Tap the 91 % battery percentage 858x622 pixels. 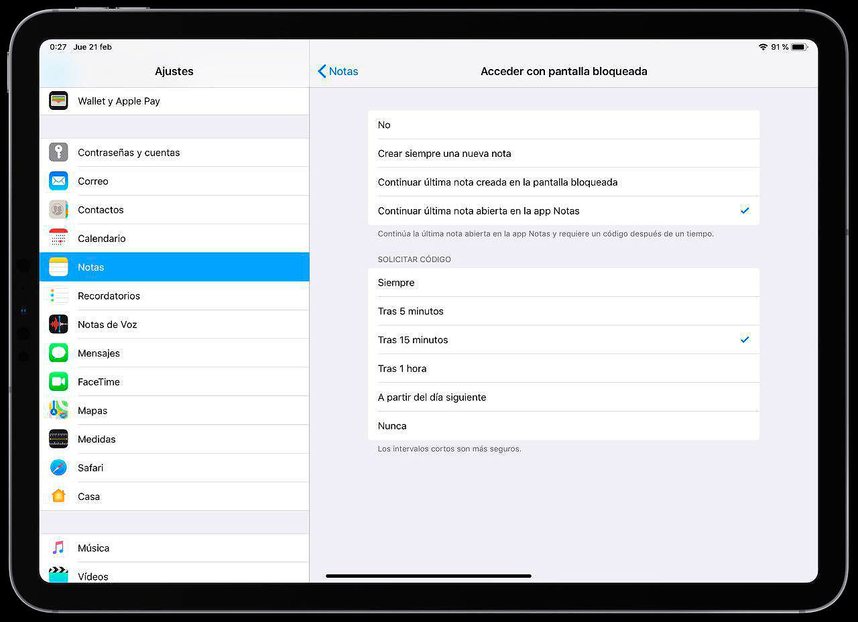pyautogui.click(x=780, y=47)
